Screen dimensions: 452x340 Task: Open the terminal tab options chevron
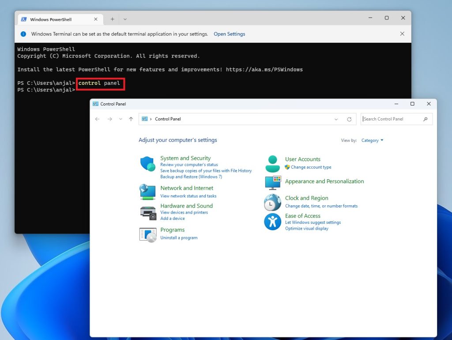click(125, 19)
